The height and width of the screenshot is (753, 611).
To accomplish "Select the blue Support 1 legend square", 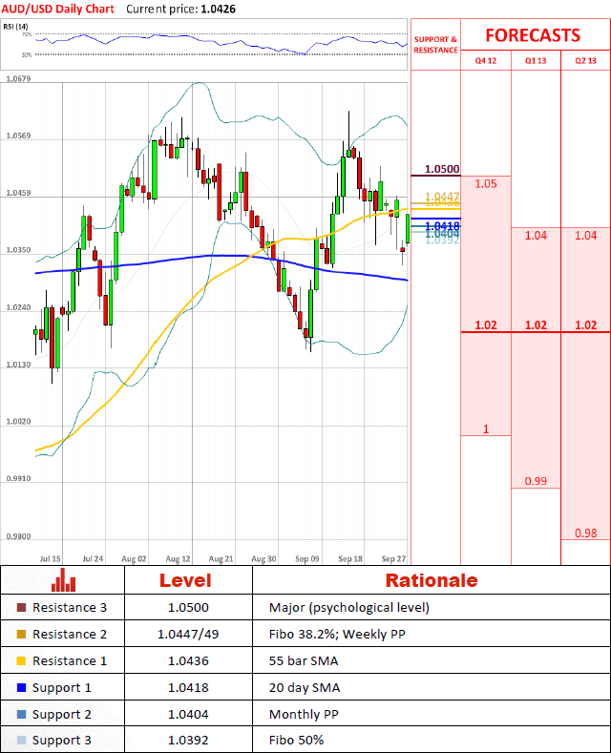I will click(22, 687).
